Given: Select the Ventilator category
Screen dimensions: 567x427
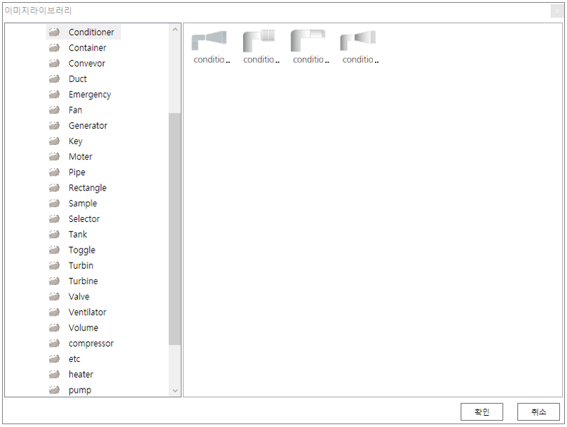Looking at the screenshot, I should 88,312.
